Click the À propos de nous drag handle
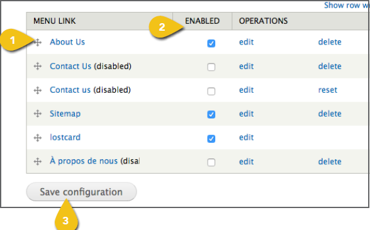This screenshot has height=230, width=370. pos(38,162)
